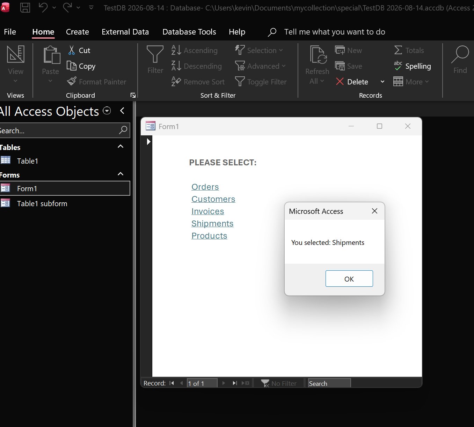Click the Cut scissors button

click(x=79, y=50)
